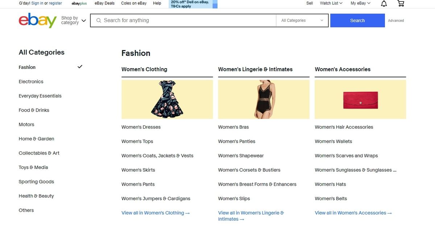
Task: Open the All Categories search dropdown
Action: click(302, 20)
